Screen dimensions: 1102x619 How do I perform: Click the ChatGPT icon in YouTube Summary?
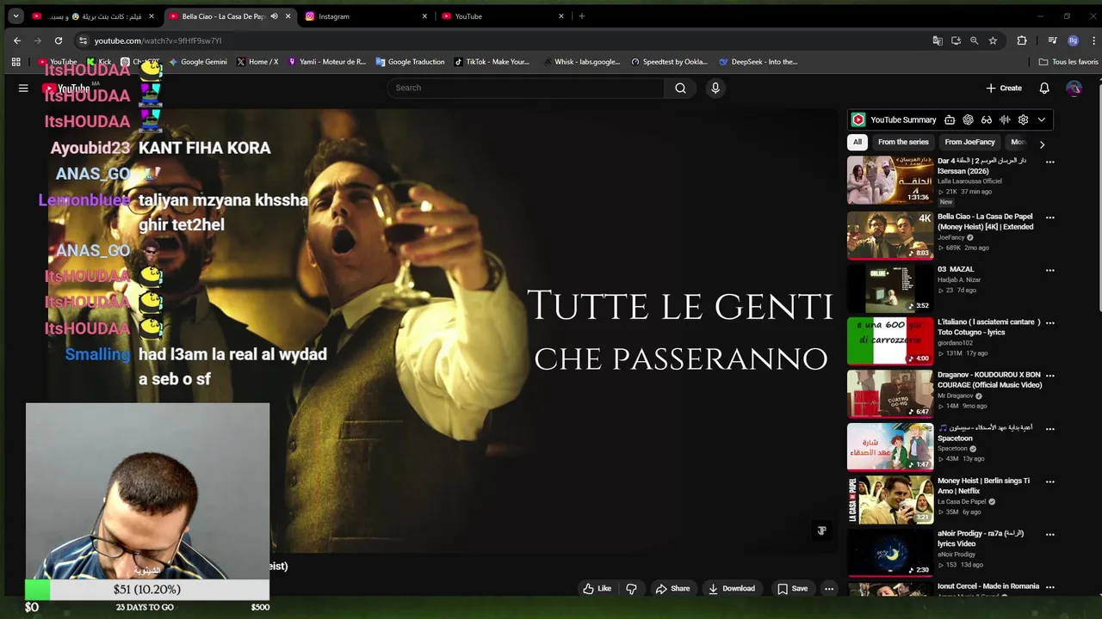point(968,120)
